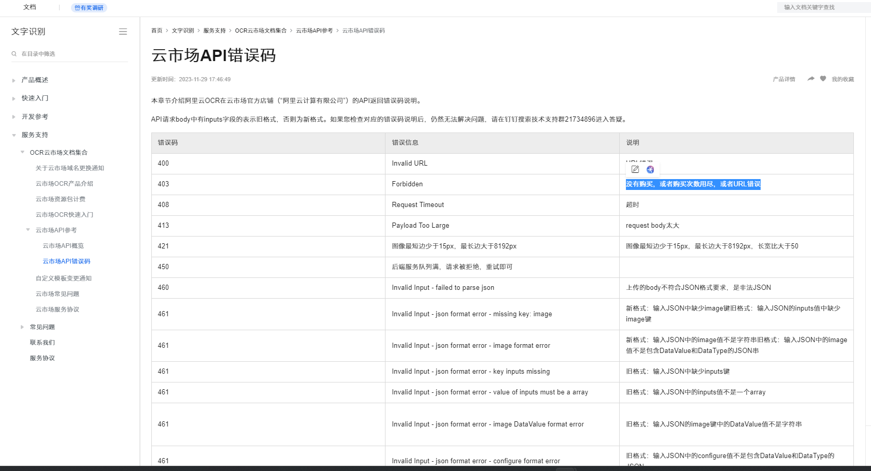Open 云市场资源包计费 in sidebar
Screen dimensions: 871x471
[x=60, y=199]
